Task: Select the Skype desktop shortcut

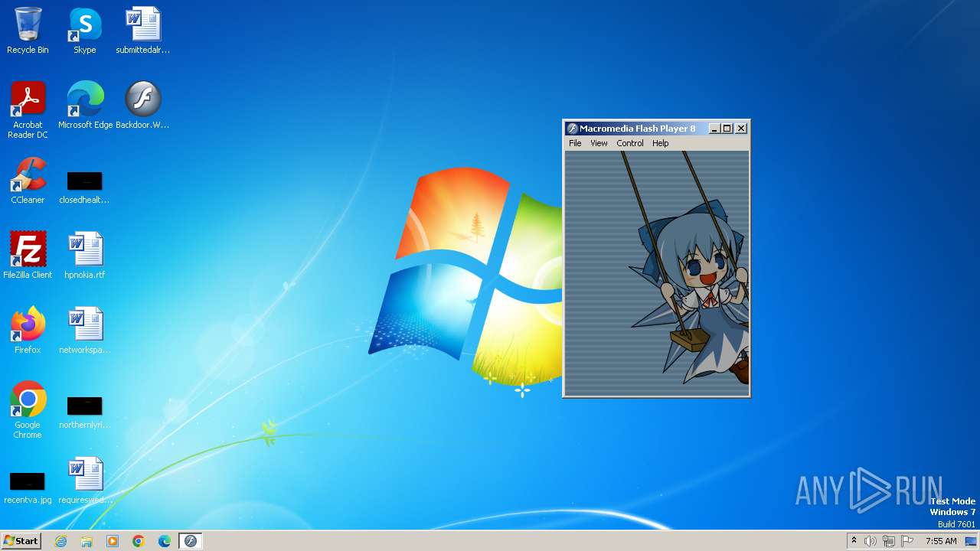Action: 85,31
